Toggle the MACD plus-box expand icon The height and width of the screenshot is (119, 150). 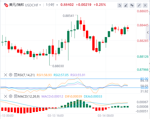[16, 96]
